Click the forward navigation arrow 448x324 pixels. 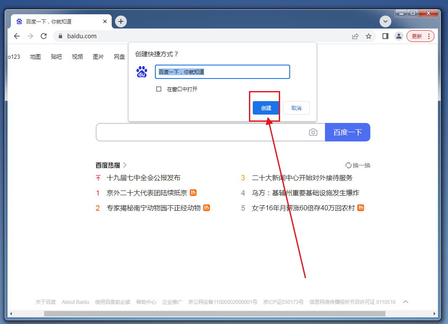pyautogui.click(x=30, y=36)
